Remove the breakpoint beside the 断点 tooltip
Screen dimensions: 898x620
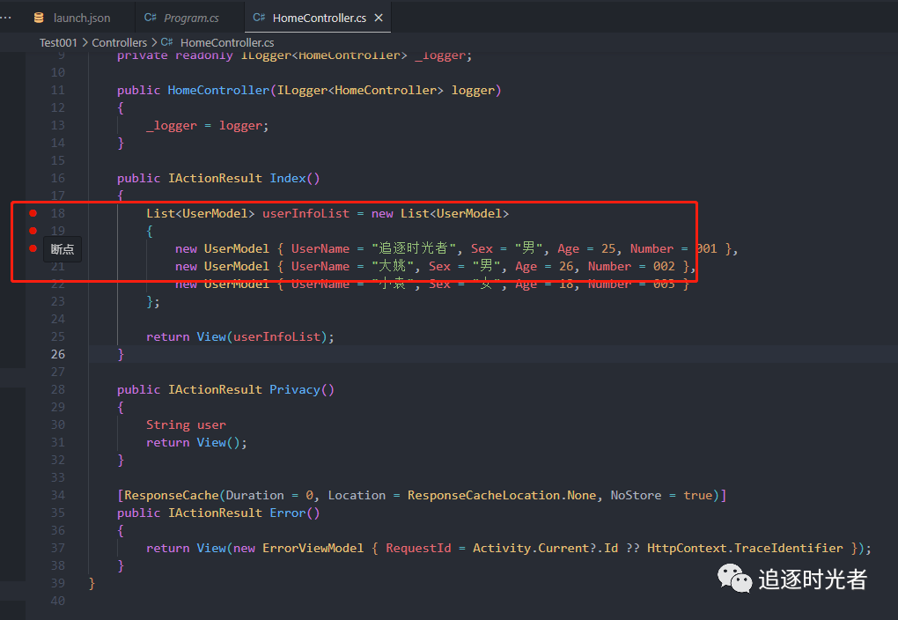click(33, 248)
